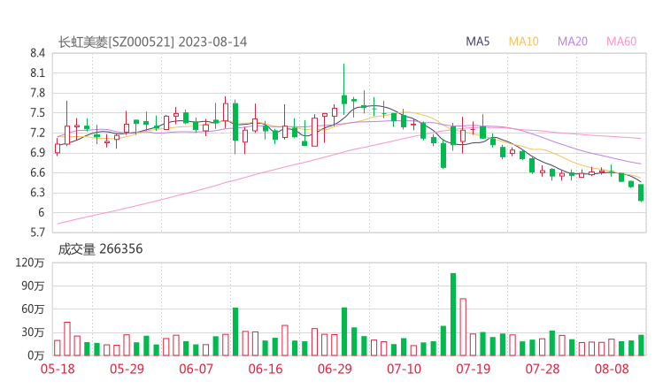655x389 pixels.
Task: Select the first red candlestick at 05-18
Action: (58, 149)
